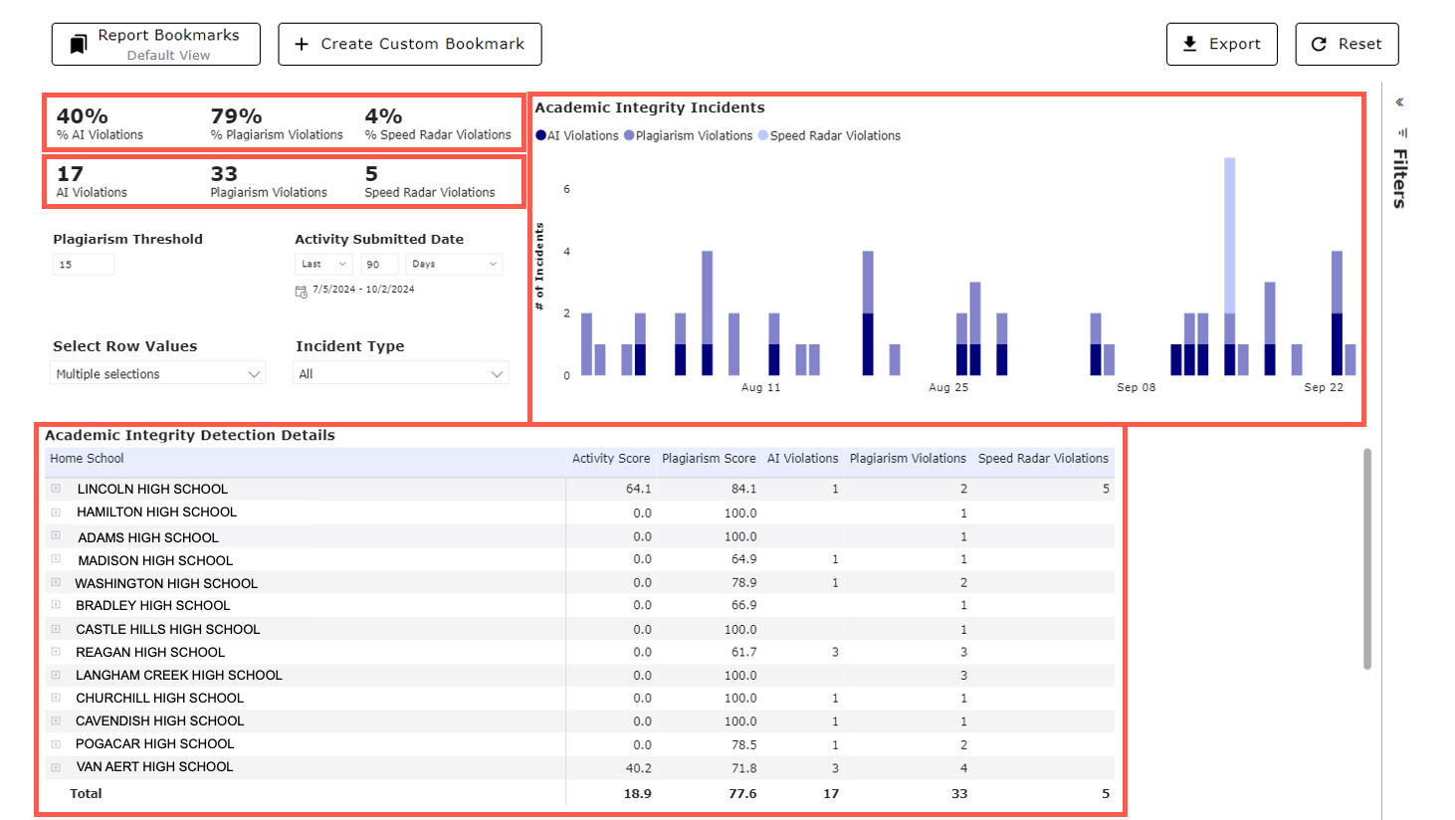Sort by Plagiarism Violations column header

[x=908, y=459]
